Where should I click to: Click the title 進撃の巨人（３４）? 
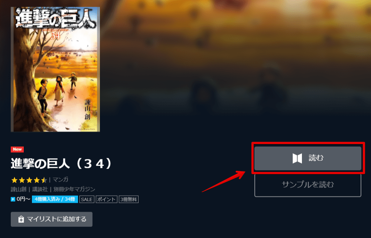61,164
